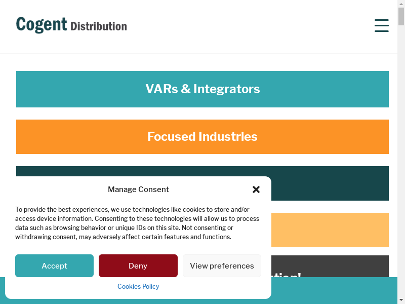Click the cookie consent description paragraph
The image size is (405, 304).
[x=137, y=223]
